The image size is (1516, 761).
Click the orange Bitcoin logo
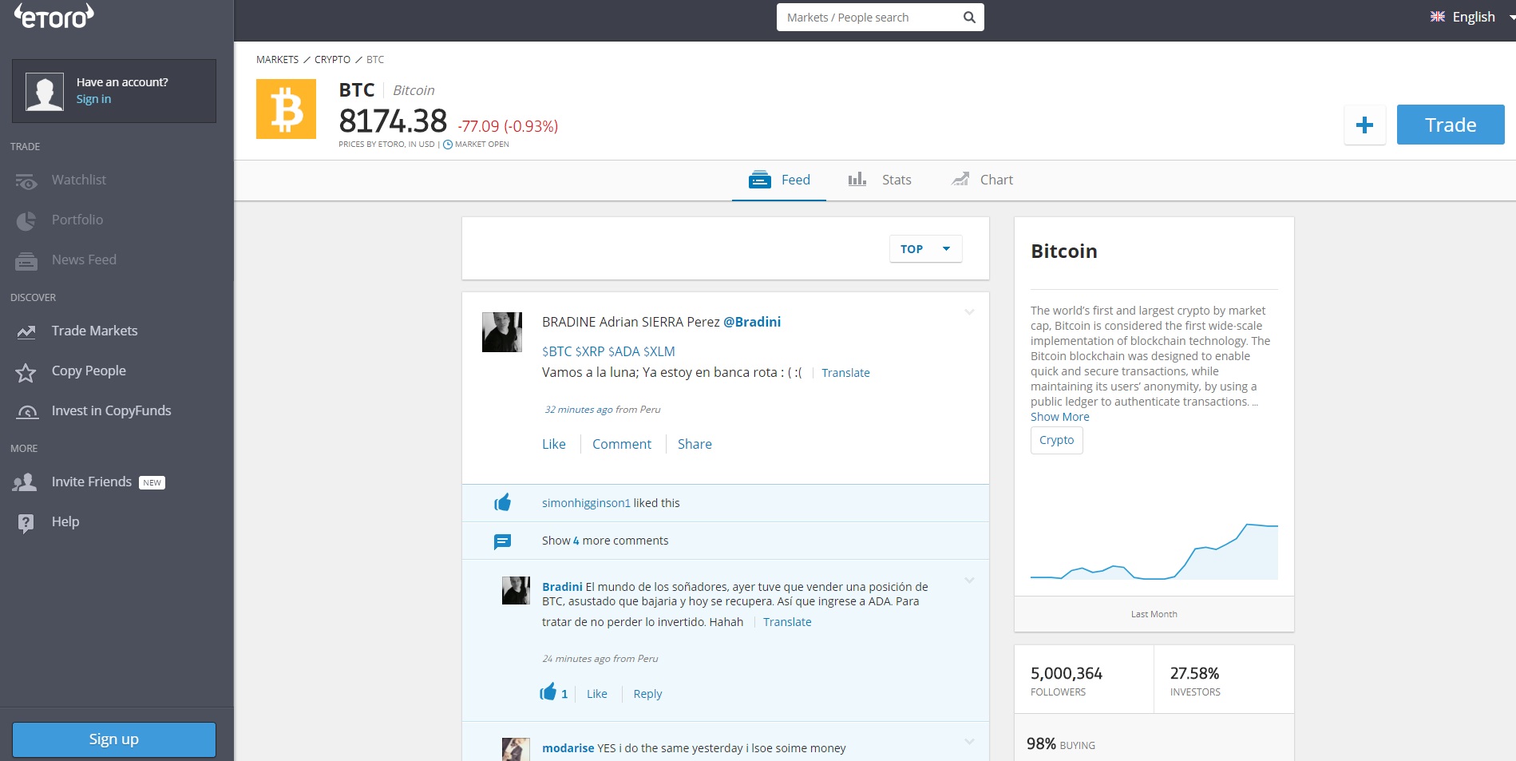[286, 109]
